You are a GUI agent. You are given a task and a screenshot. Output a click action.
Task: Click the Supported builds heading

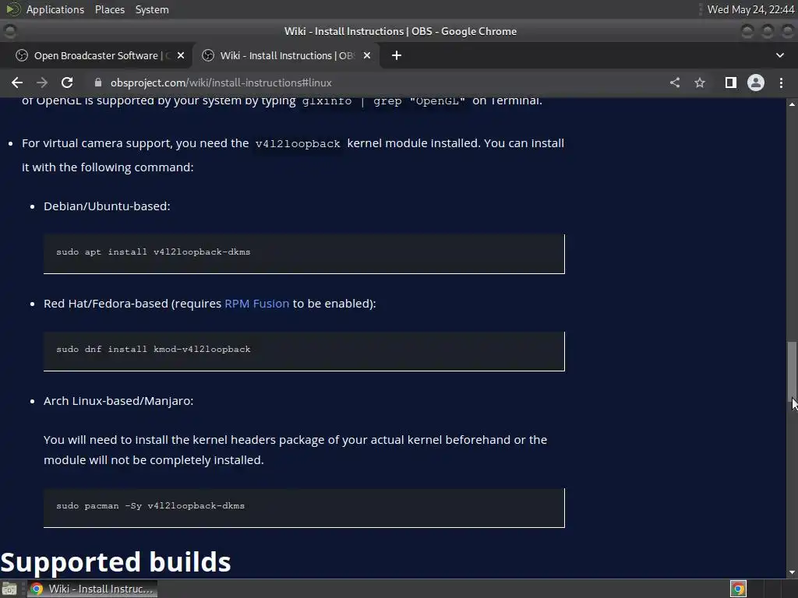[x=115, y=562]
